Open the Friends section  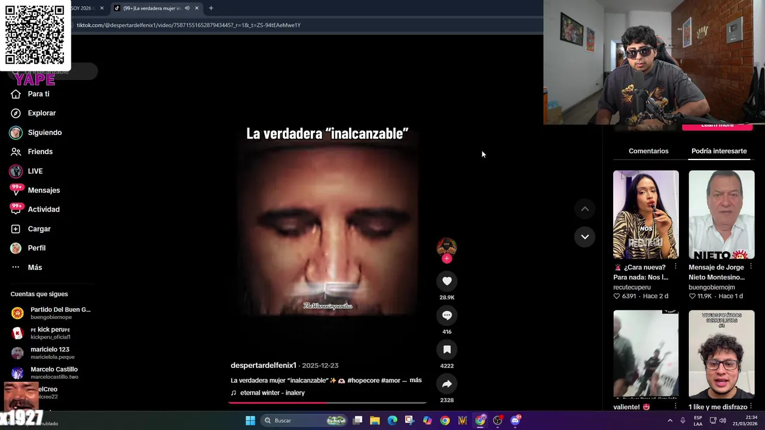(31, 152)
